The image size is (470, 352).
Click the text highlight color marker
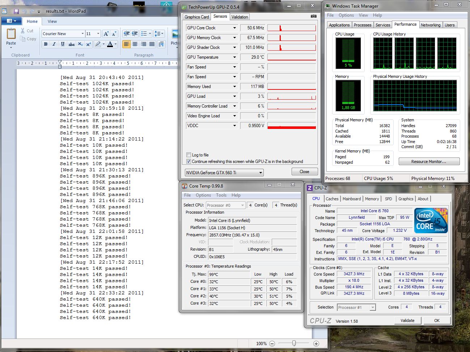click(x=98, y=44)
